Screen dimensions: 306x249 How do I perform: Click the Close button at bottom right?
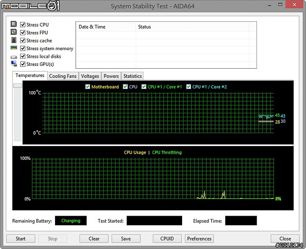(285, 239)
